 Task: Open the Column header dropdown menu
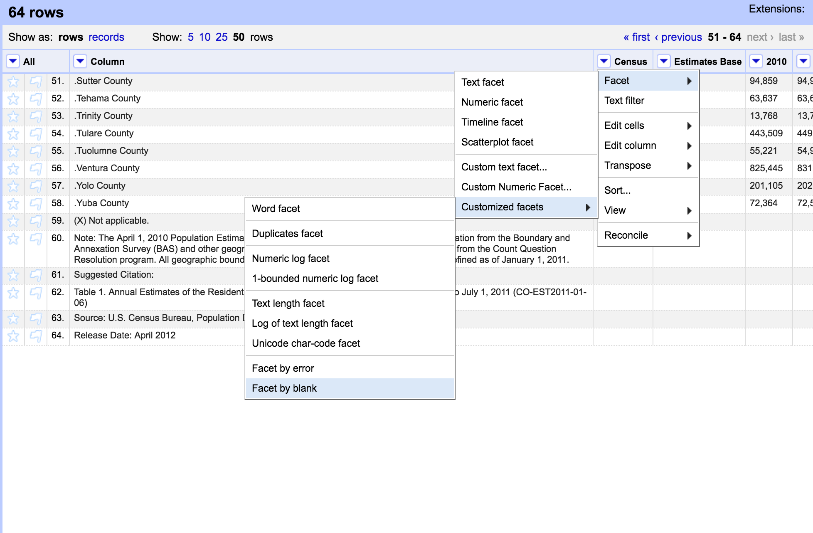[80, 62]
